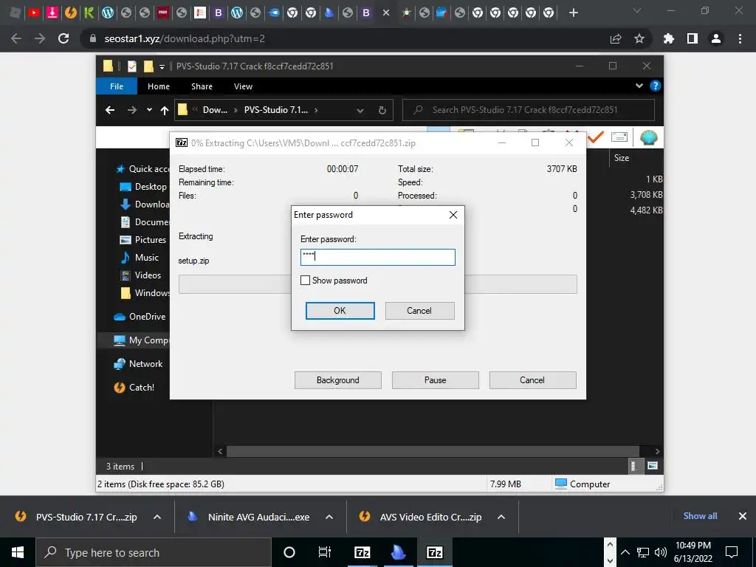
Task: Pause the 7-Zip extraction
Action: coord(436,380)
